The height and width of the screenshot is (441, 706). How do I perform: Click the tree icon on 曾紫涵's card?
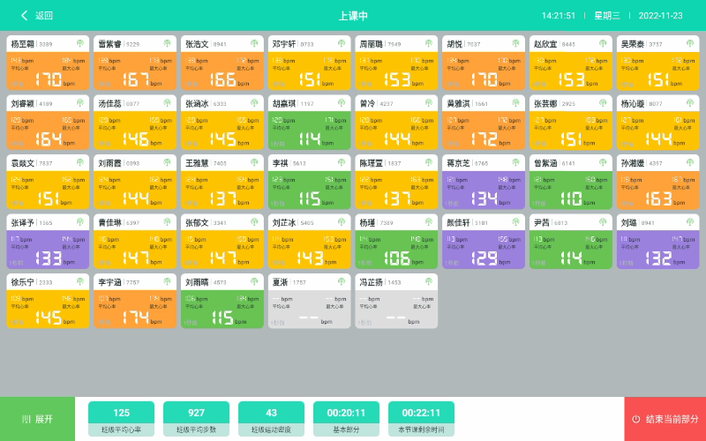[x=601, y=163]
